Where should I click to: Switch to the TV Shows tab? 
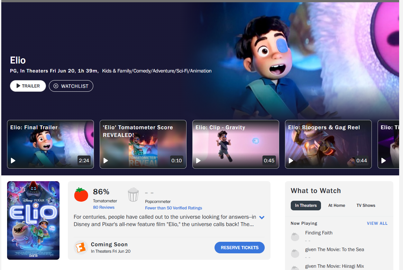pos(366,206)
